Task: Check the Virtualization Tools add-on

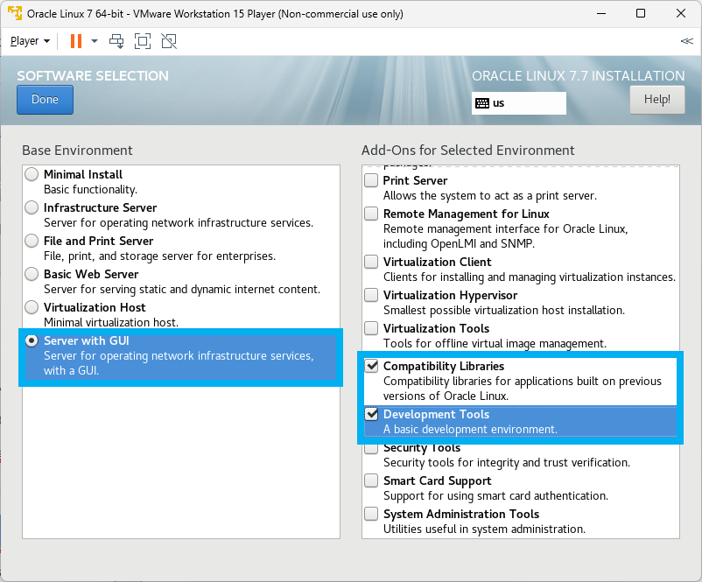Action: [371, 328]
